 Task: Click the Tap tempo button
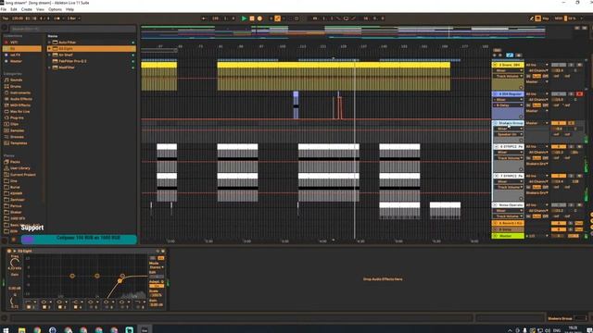pos(6,18)
